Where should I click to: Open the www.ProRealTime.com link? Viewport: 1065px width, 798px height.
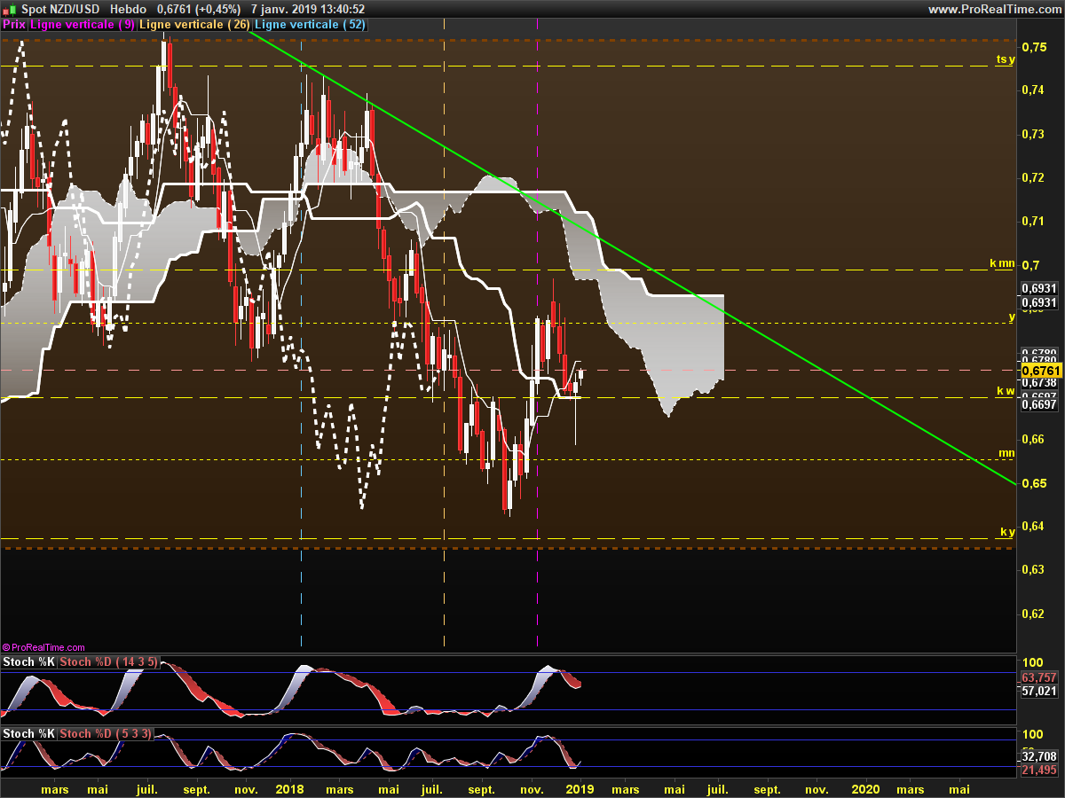pyautogui.click(x=994, y=9)
